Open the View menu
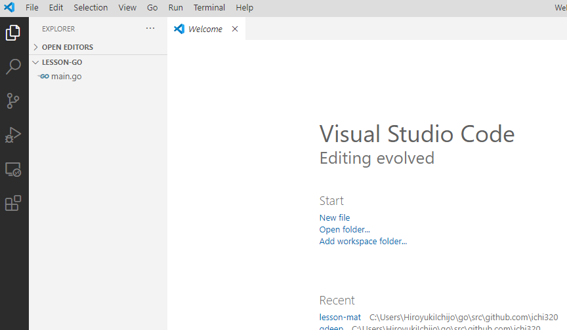This screenshot has width=567, height=330. (127, 8)
